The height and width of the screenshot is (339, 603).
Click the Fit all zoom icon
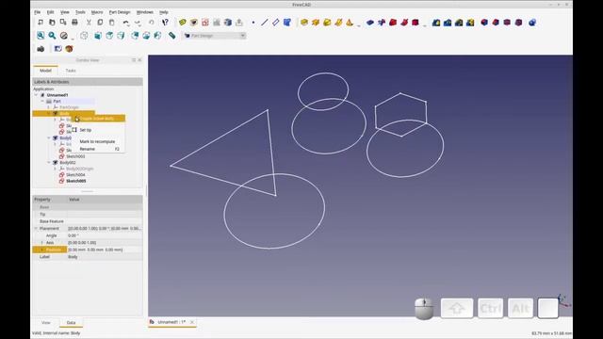41,36
